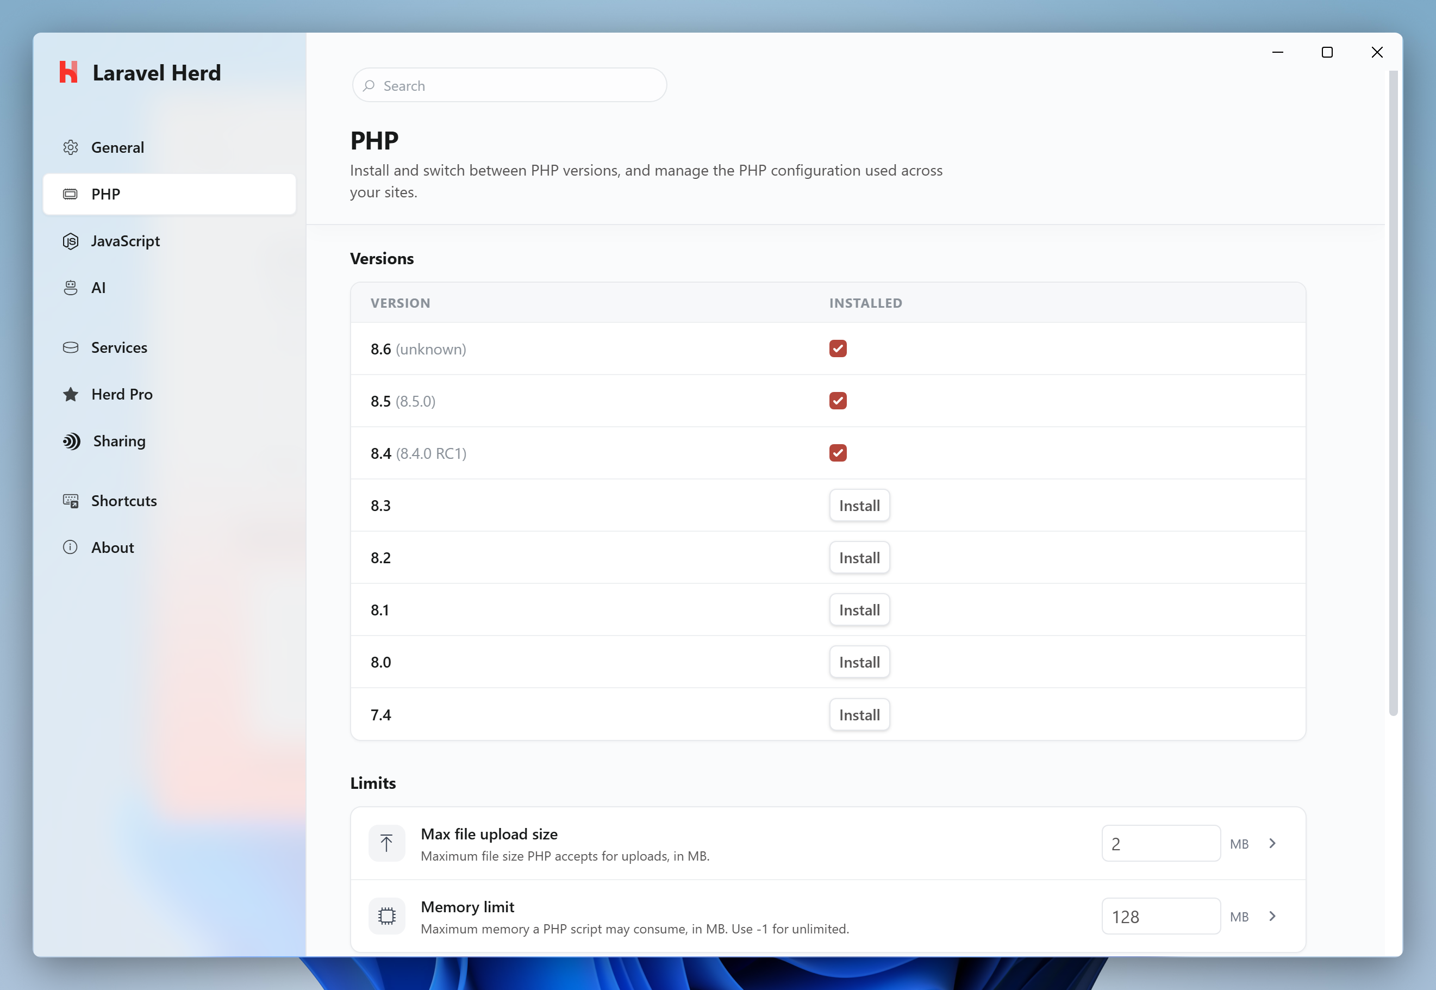
Task: Click the '8.4 (8.4.0 RC1)' version cell
Action: click(419, 453)
